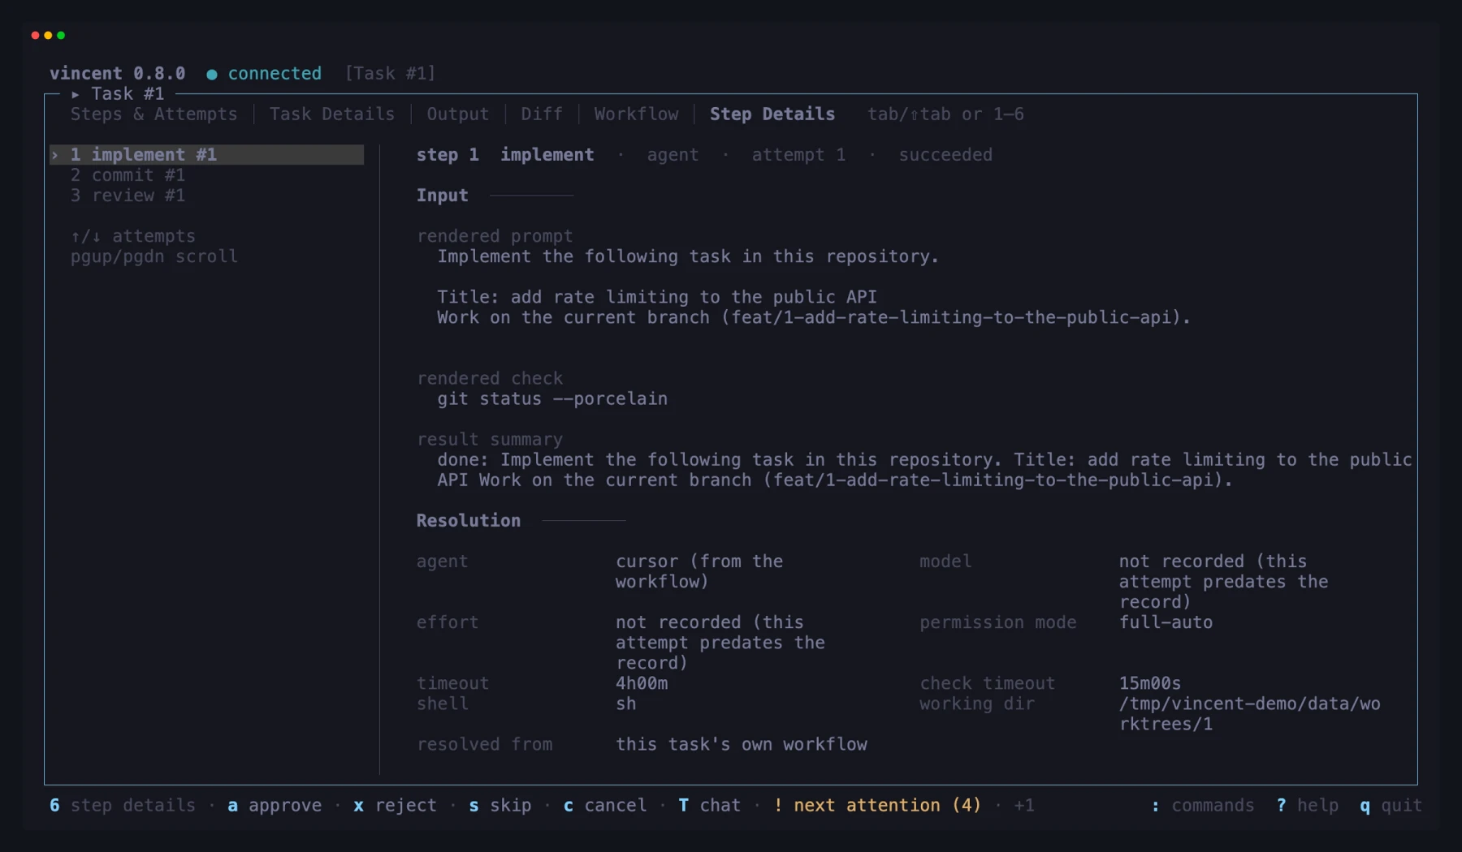Image resolution: width=1462 pixels, height=852 pixels.
Task: Click the connected status dot
Action: coord(212,74)
